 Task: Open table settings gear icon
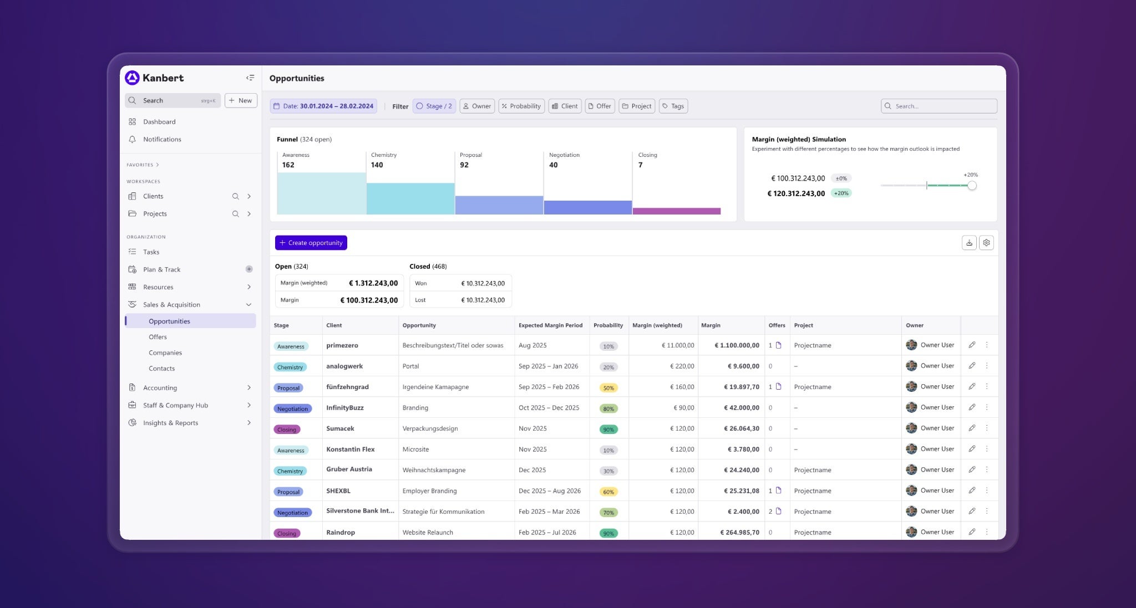986,243
